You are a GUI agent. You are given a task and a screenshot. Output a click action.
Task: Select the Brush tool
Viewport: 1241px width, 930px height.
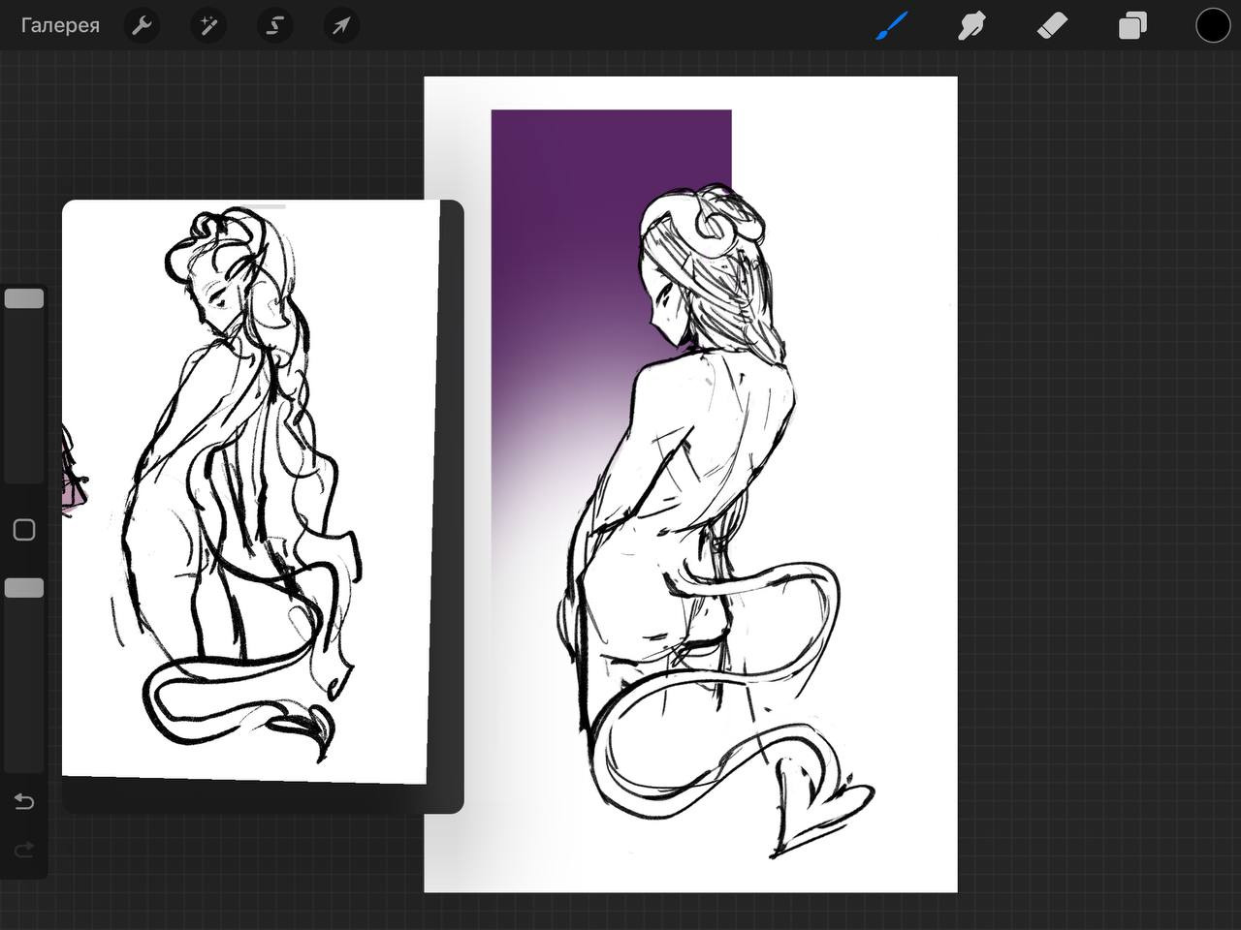click(x=892, y=25)
